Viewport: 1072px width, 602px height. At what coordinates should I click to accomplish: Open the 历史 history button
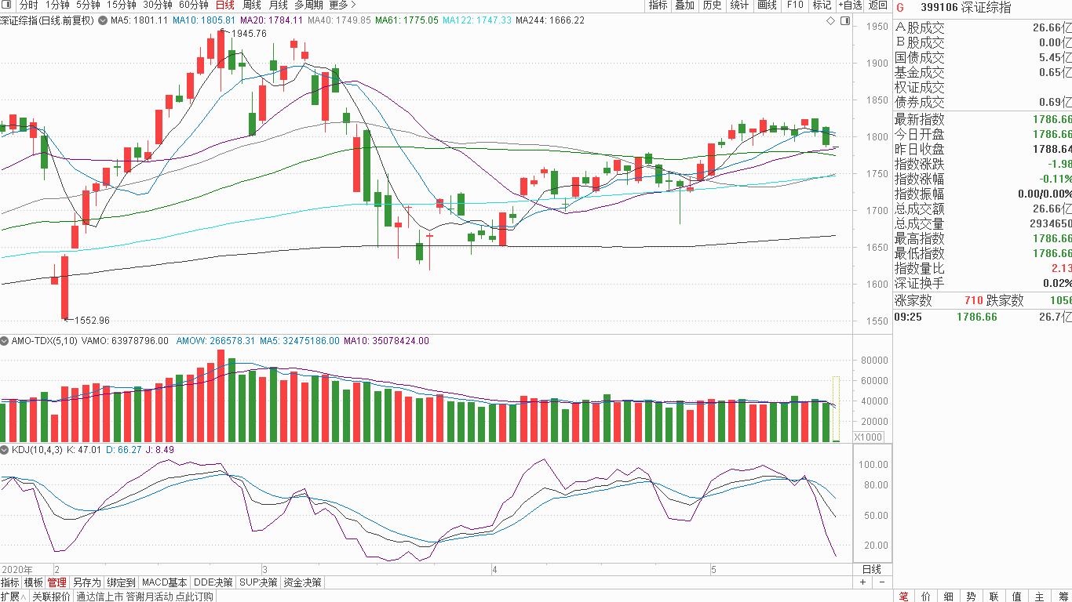pyautogui.click(x=712, y=5)
